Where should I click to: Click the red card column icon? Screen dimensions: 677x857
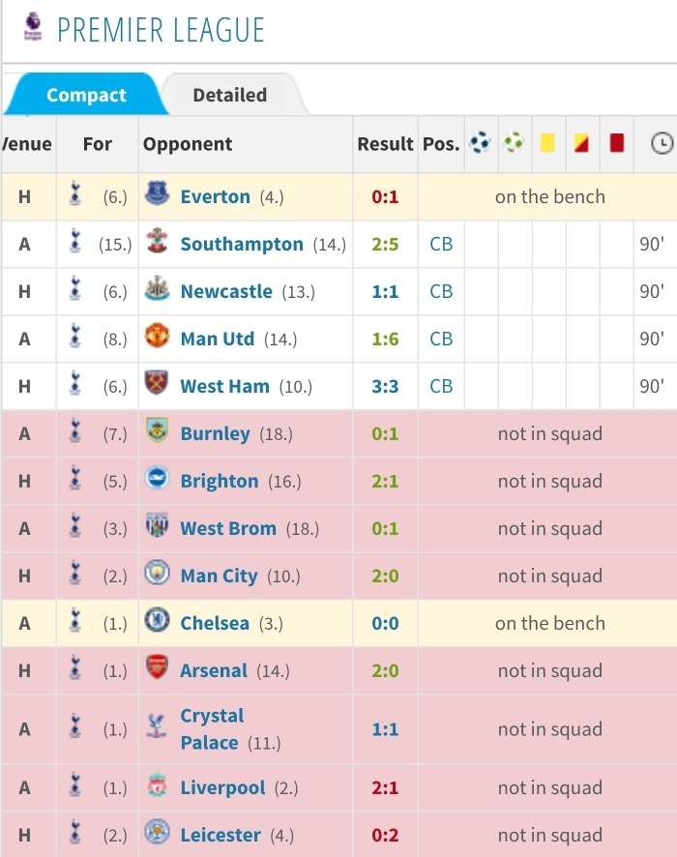[616, 144]
